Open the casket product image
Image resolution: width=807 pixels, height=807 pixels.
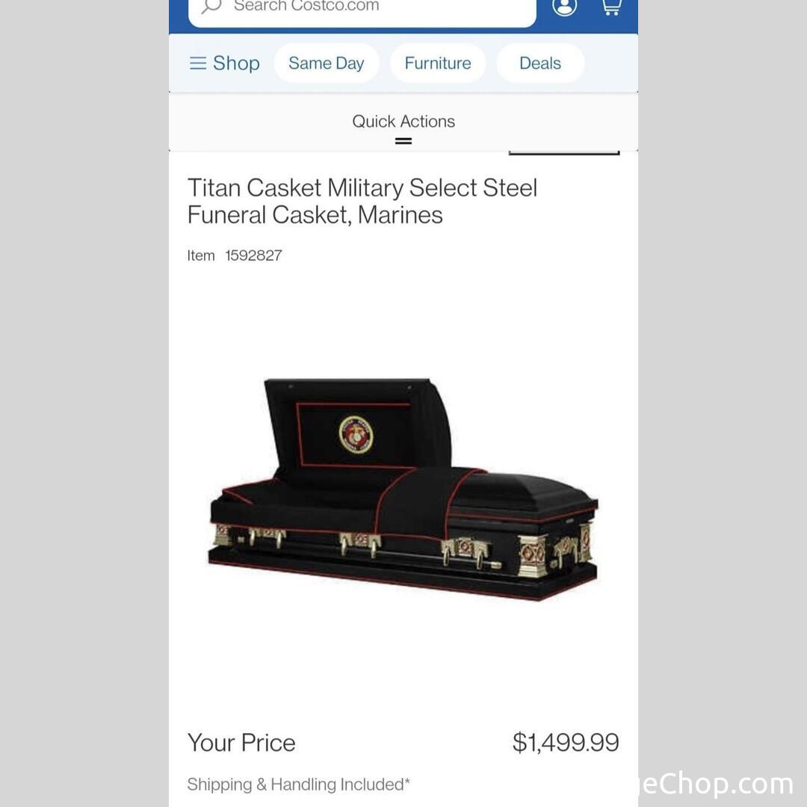403,489
